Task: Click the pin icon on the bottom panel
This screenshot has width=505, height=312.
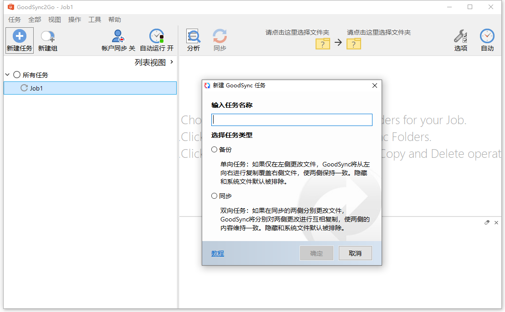Action: (487, 222)
